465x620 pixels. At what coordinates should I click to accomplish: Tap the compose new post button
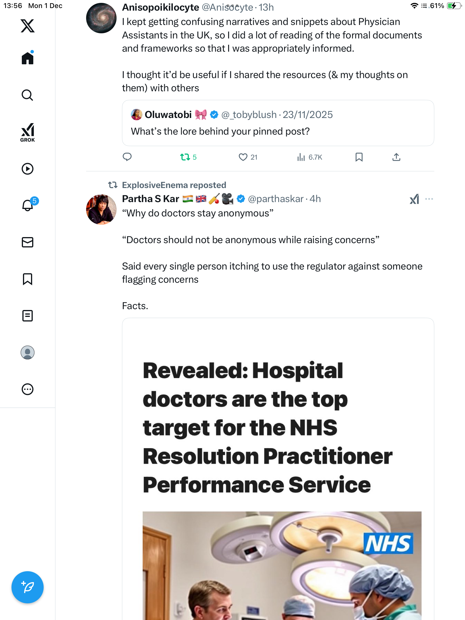point(28,587)
